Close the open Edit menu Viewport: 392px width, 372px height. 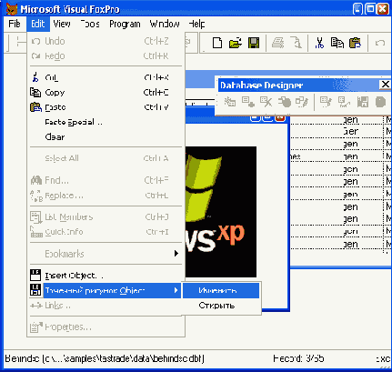coord(38,24)
